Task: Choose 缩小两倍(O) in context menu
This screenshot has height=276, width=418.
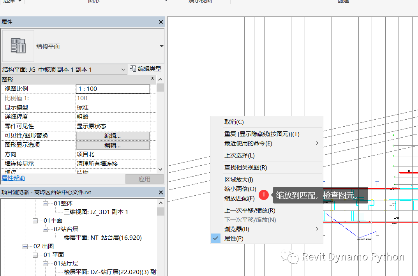Action: (240, 189)
